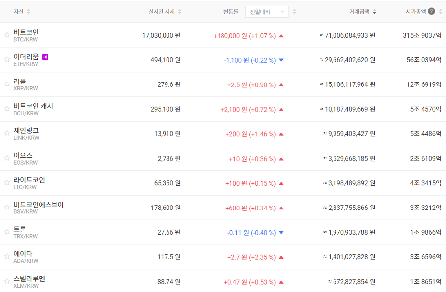This screenshot has height=292, width=446.
Task: Click the change -0.11 원 (-0.40 %)
Action: point(251,233)
